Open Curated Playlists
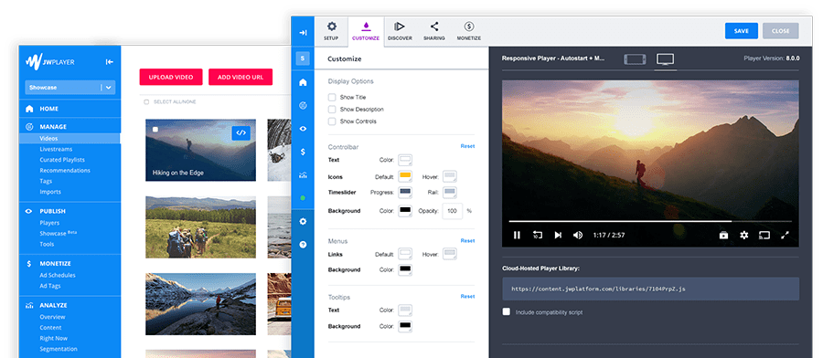This screenshot has height=358, width=823. click(62, 160)
